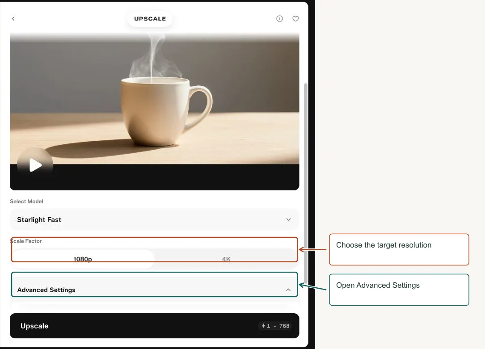Open the info icon
This screenshot has height=349, width=485.
(279, 19)
